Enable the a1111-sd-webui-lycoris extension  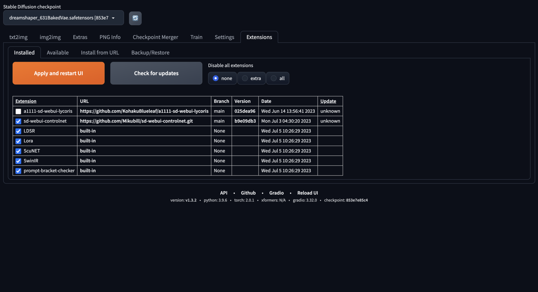click(x=18, y=111)
